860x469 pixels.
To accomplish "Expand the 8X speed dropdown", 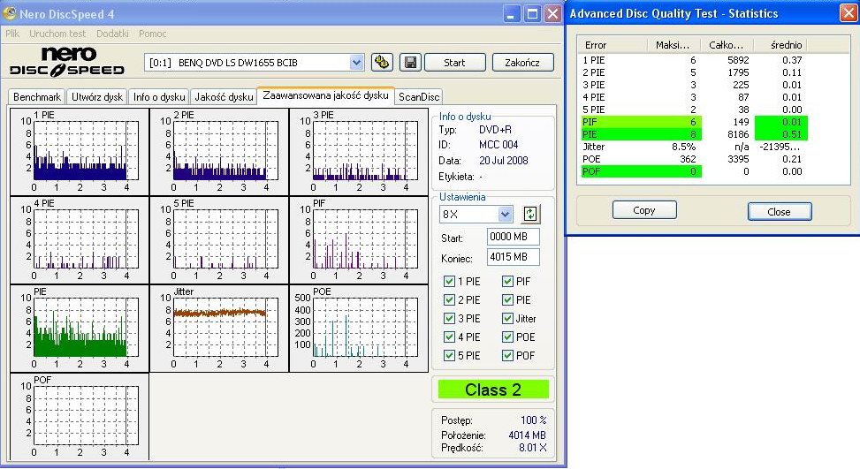I will 506,215.
